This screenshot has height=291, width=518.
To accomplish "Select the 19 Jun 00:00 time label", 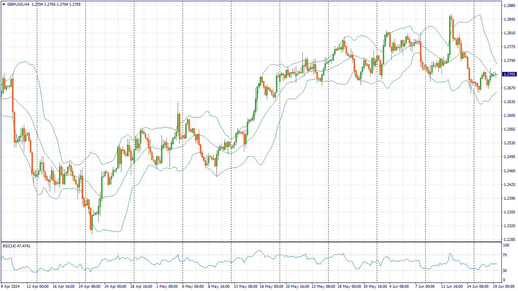I will tap(504, 286).
